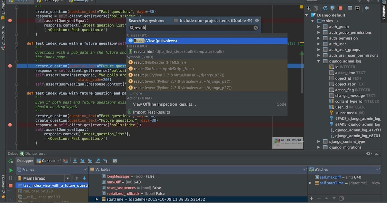Select the action_time TEXT column
This screenshot has height=203, width=387.
pos(350,73)
